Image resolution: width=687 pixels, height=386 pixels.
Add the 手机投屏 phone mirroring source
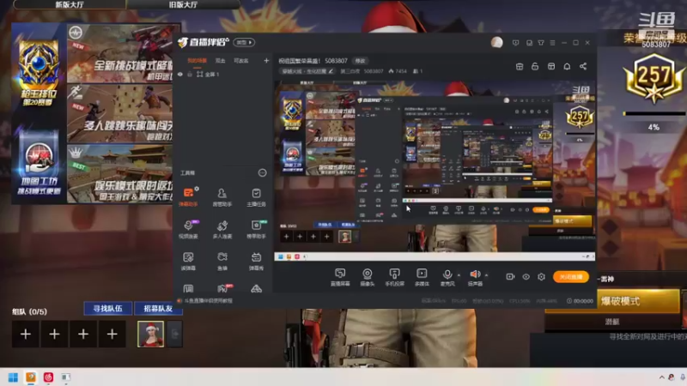tap(394, 277)
